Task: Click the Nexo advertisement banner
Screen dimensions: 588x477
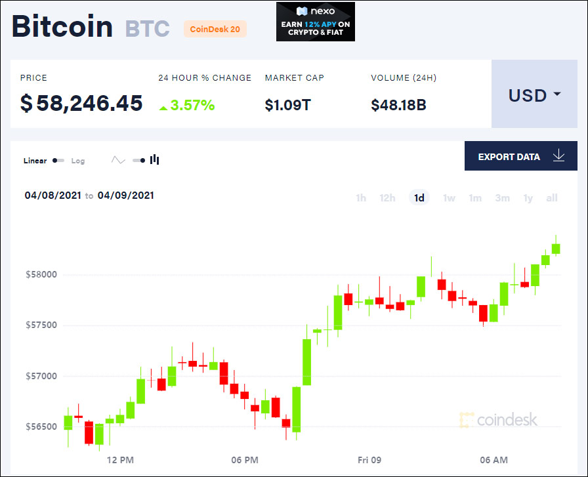Action: (x=315, y=22)
